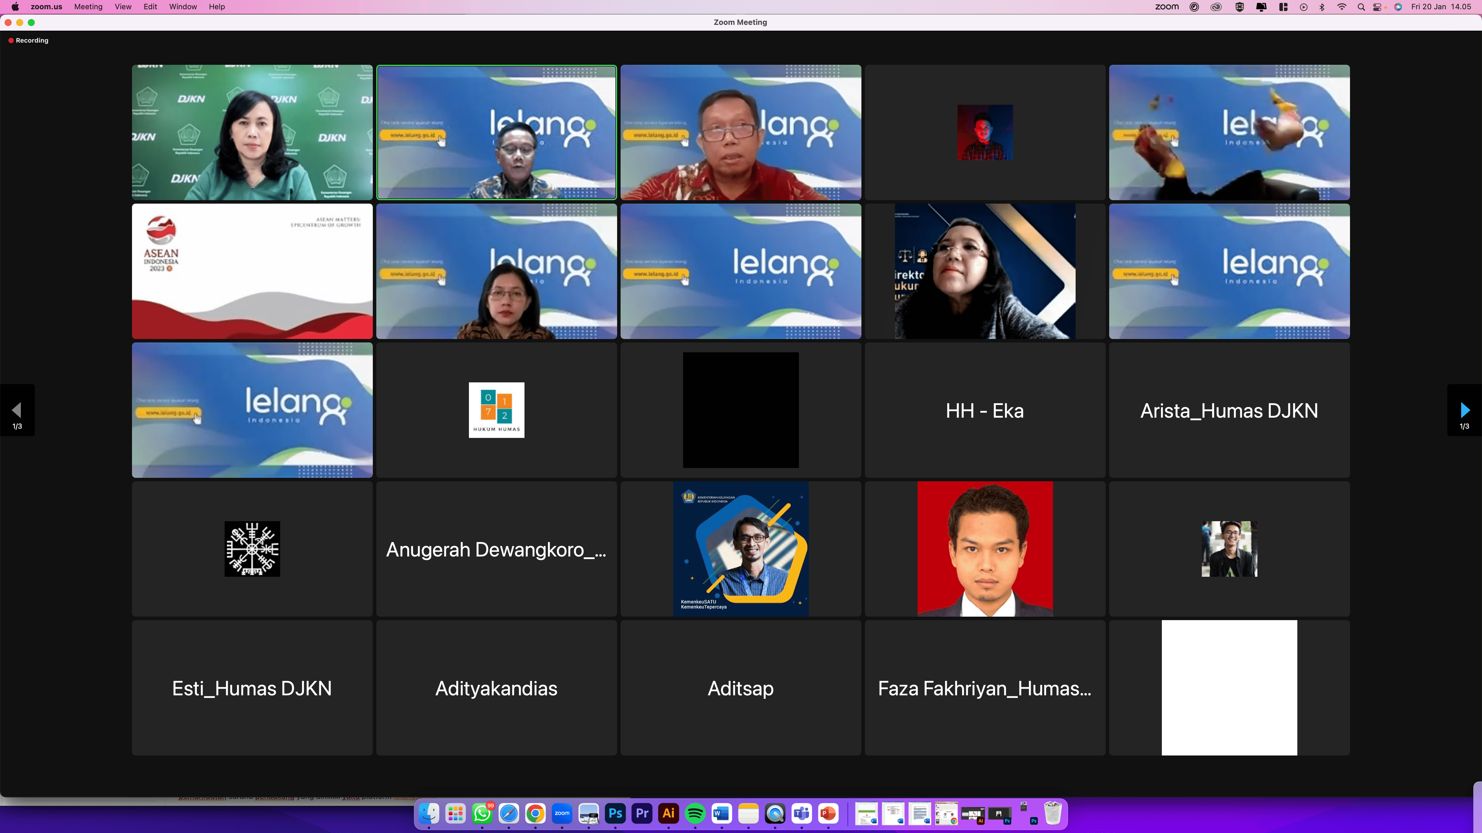This screenshot has height=833, width=1482.
Task: Open the Trash in the Dock
Action: pos(1053,813)
